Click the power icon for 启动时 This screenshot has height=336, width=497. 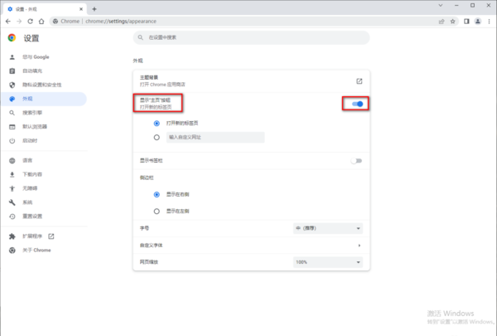pos(12,141)
